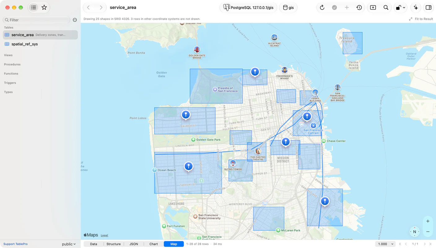Screen dimensions: 436x248
Task: Go back with the left chevron
Action: point(89,7)
